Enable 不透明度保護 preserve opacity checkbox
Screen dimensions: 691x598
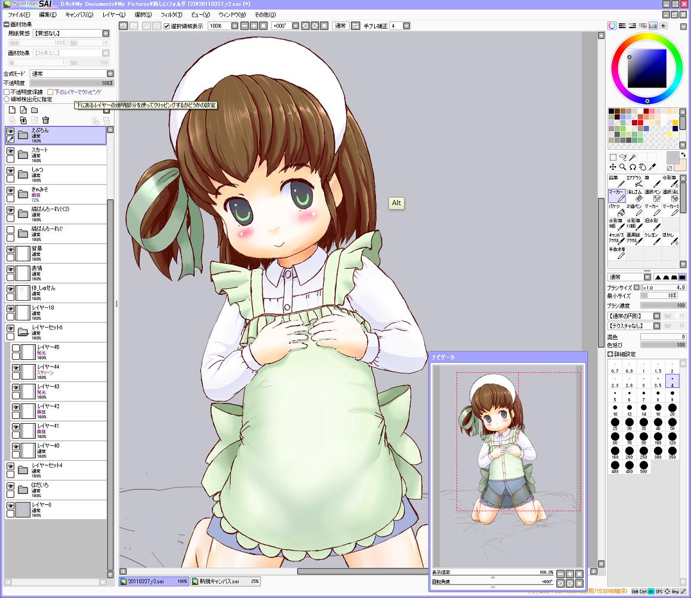click(7, 92)
